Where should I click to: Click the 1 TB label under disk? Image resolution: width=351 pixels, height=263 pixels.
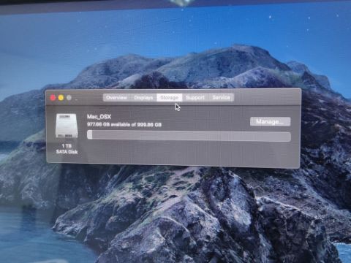pyautogui.click(x=67, y=146)
